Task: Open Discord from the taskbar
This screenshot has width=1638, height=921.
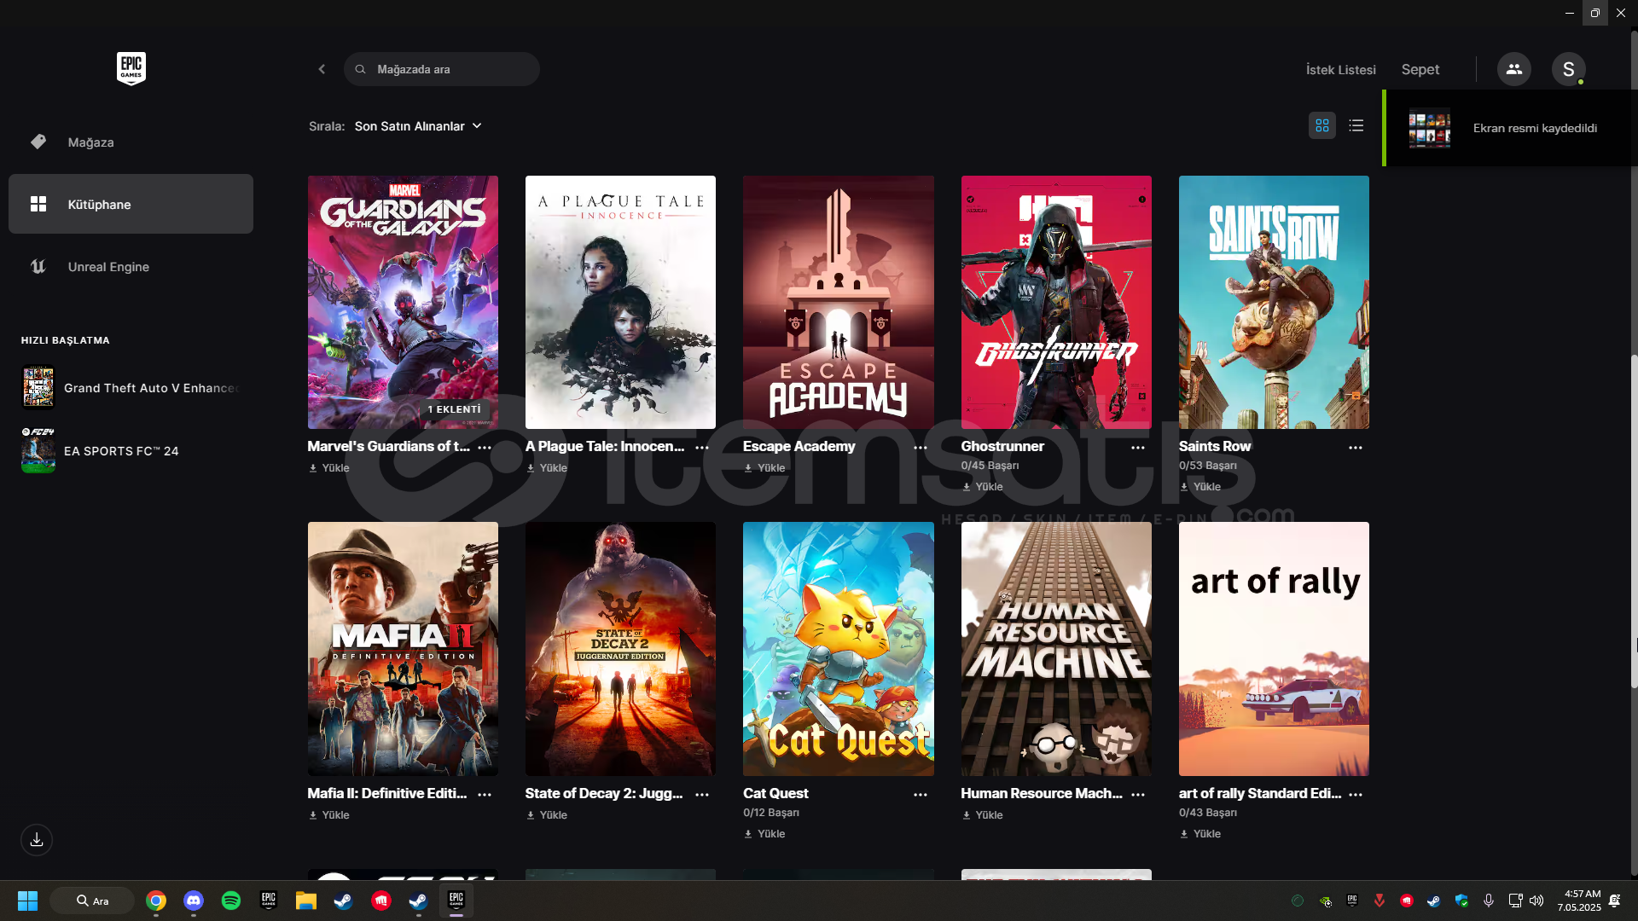Action: click(x=194, y=901)
